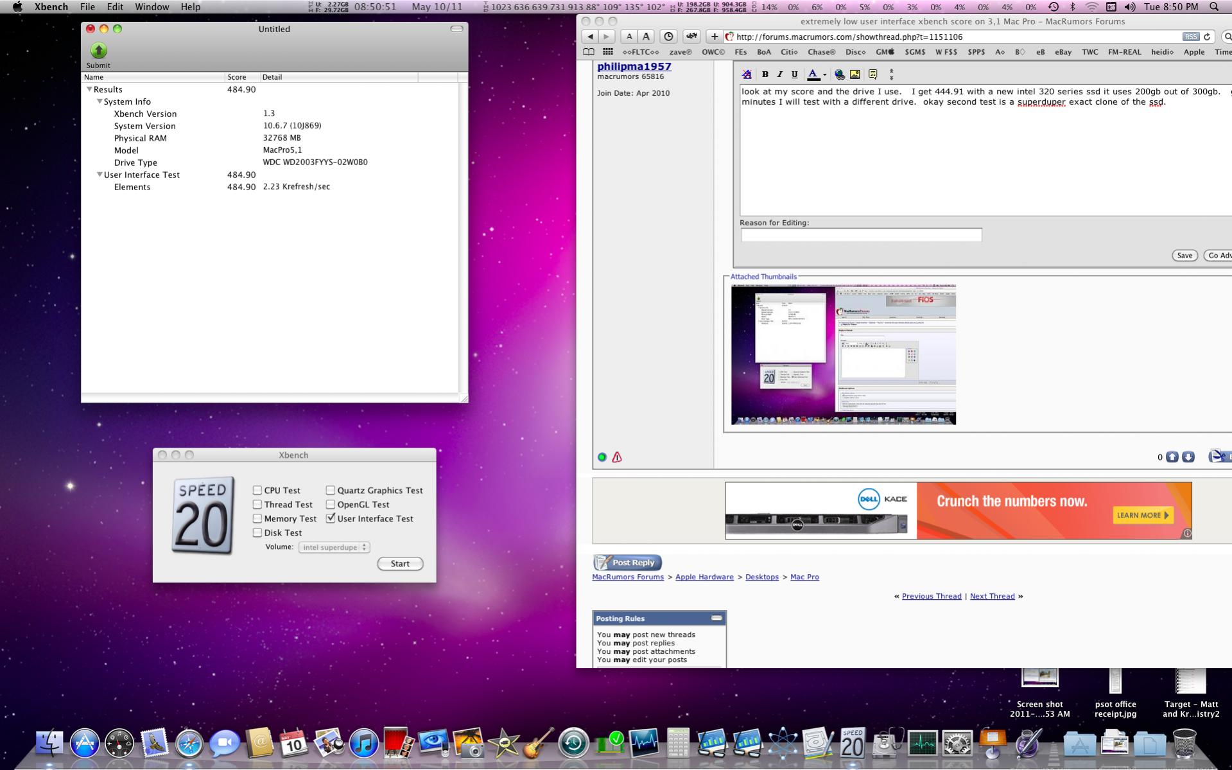Viewport: 1232px width, 770px height.
Task: Collapse the User Interface Test row triangle
Action: tap(100, 175)
